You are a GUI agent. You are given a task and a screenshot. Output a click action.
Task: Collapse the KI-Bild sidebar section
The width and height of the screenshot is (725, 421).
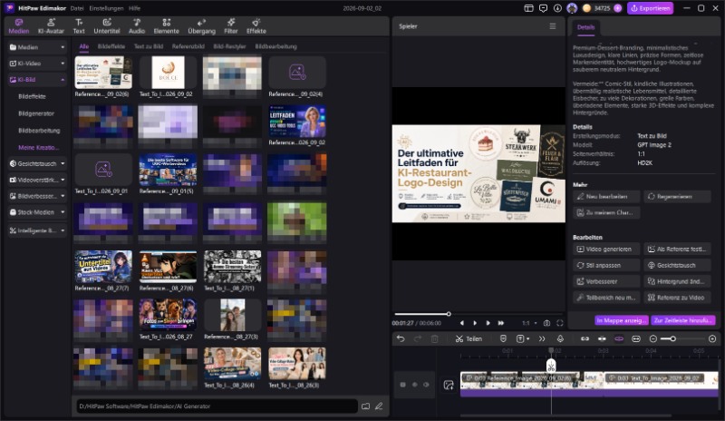pyautogui.click(x=37, y=80)
